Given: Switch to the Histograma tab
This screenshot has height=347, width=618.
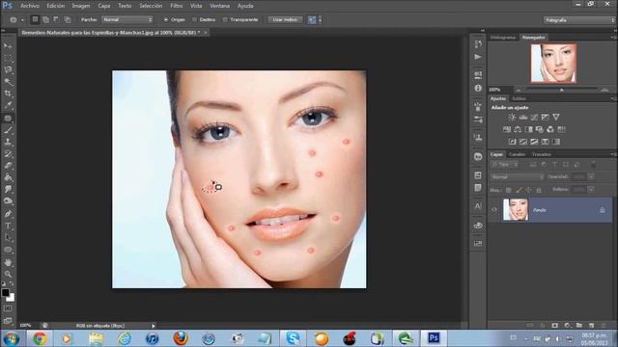Looking at the screenshot, I should 503,38.
